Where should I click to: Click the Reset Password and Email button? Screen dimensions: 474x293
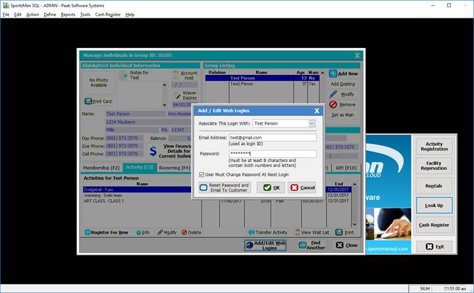(x=225, y=187)
